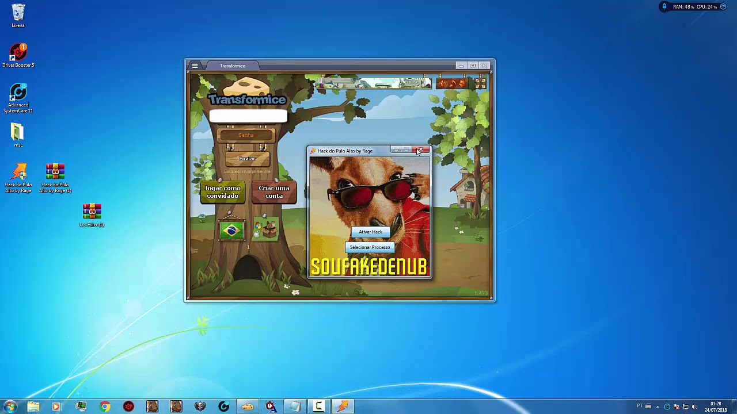Open the Transformice cheese taskbar item
Image resolution: width=737 pixels, height=414 pixels.
248,407
